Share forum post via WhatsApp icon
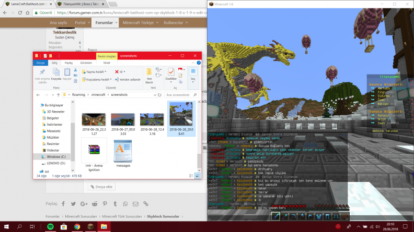The height and width of the screenshot is (232, 414). pos(125,204)
